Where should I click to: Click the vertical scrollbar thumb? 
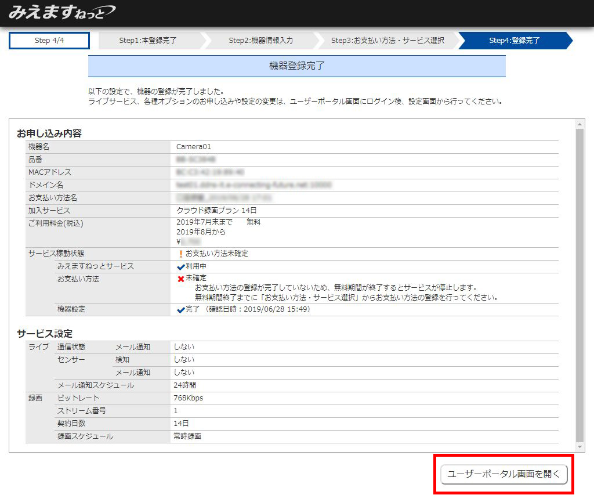pos(579,284)
